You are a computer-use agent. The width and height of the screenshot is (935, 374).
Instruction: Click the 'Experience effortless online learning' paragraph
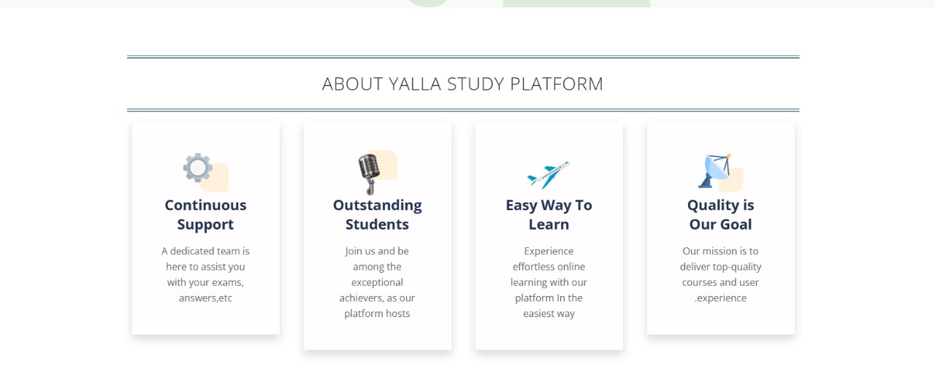[549, 282]
